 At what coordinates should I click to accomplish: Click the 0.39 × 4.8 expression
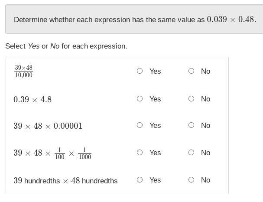(x=32, y=100)
